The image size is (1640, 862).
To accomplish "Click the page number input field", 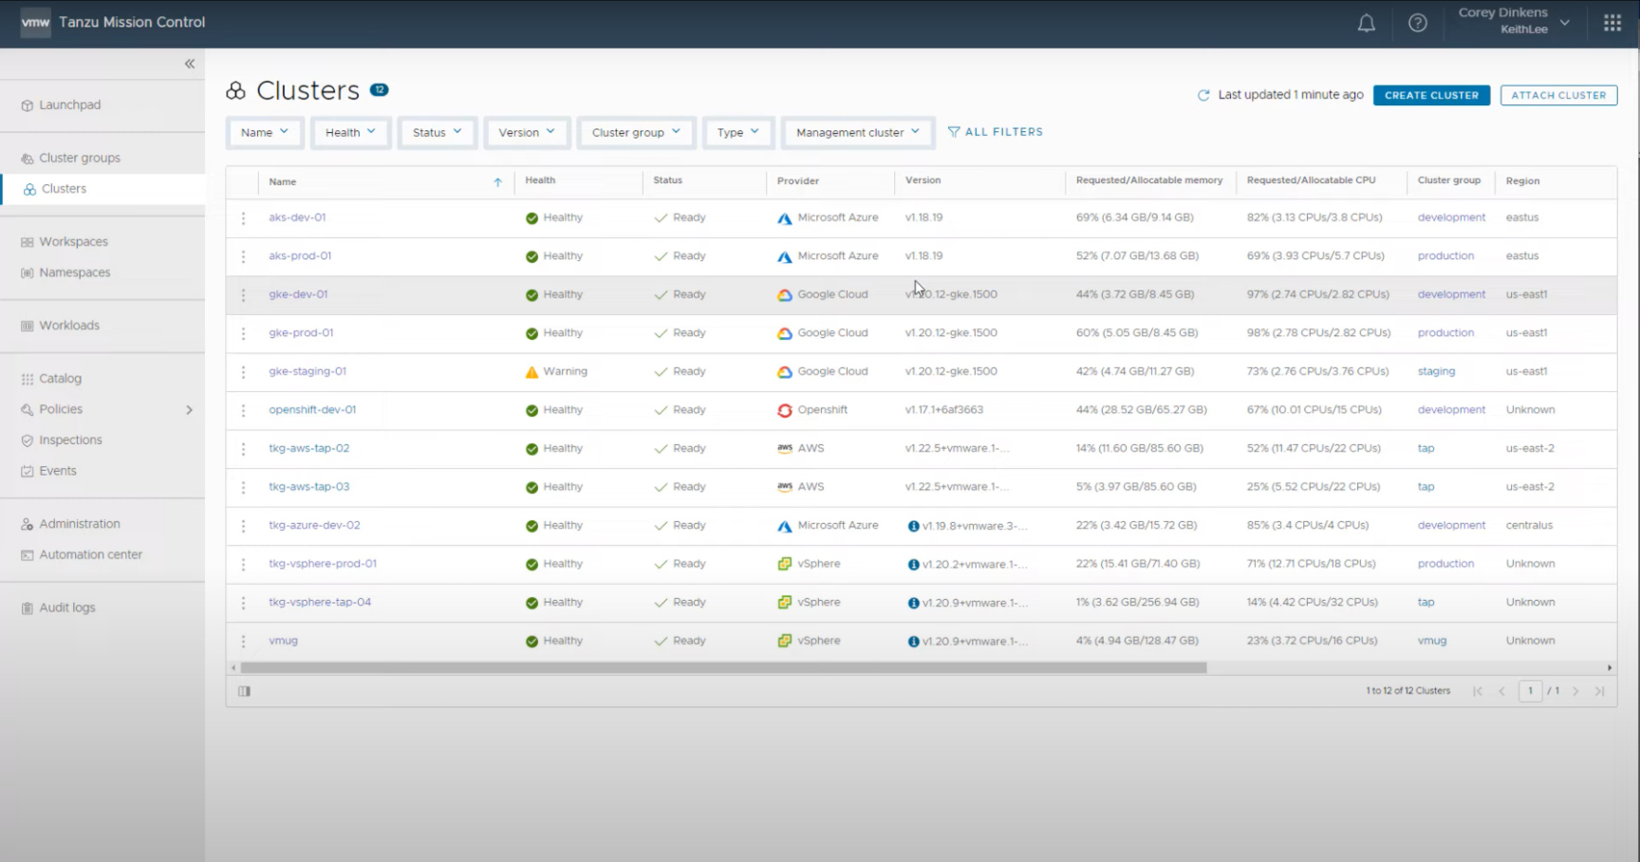I will 1529,691.
